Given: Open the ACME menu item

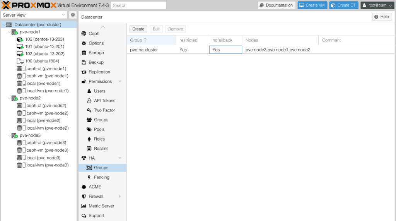Looking at the screenshot, I should pyautogui.click(x=102, y=187).
